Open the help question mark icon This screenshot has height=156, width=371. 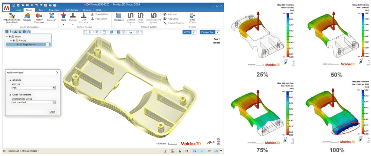tap(50, 5)
